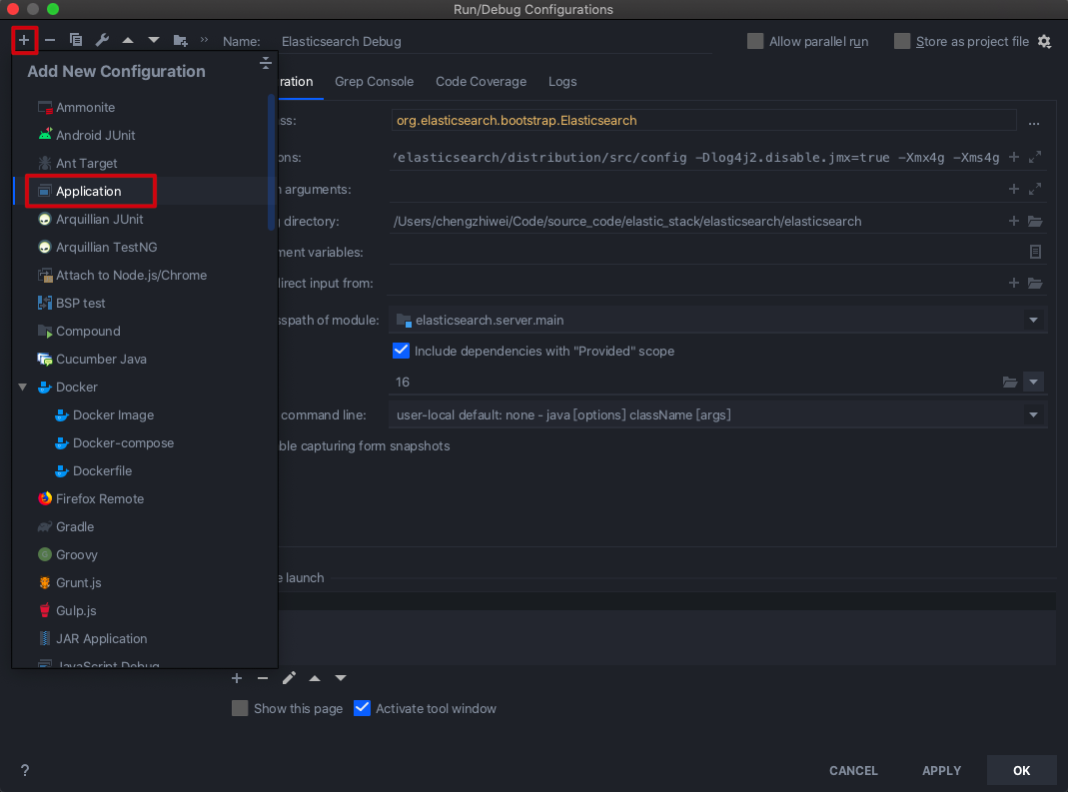Viewport: 1068px width, 792px height.
Task: Open the environment variables editor icon
Action: (x=1035, y=252)
